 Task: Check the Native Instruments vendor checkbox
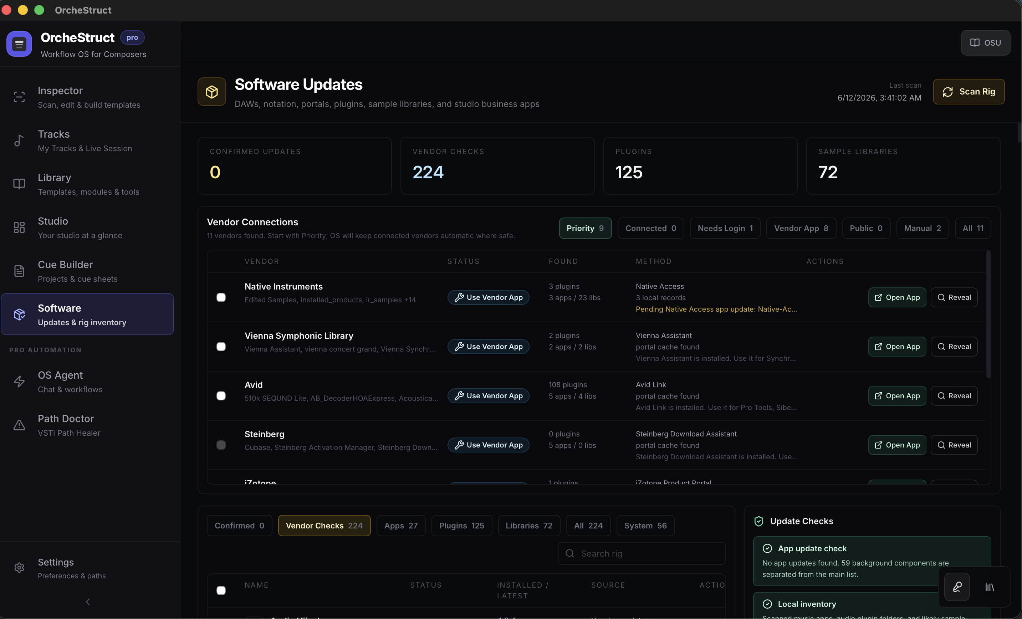tap(221, 297)
